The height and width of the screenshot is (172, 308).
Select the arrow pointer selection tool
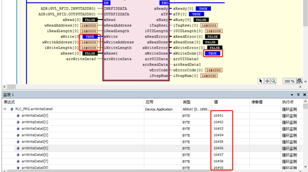(x=261, y=81)
